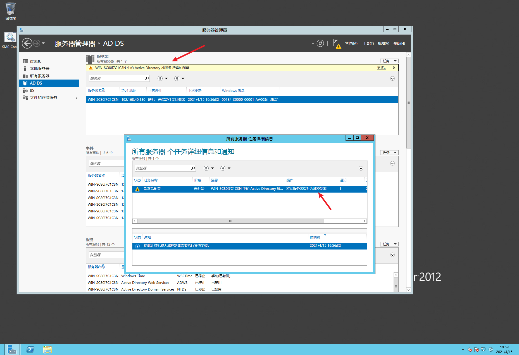Select the Windows Time service row

point(240,276)
